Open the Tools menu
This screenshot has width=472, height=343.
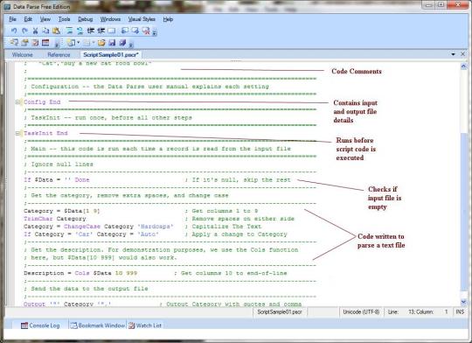point(64,19)
